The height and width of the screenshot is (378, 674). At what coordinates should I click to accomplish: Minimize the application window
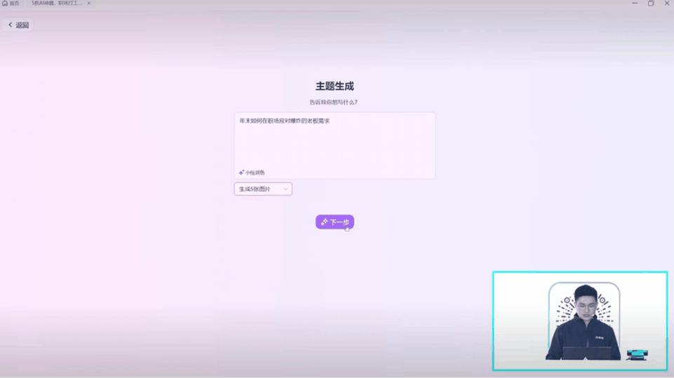click(x=635, y=4)
